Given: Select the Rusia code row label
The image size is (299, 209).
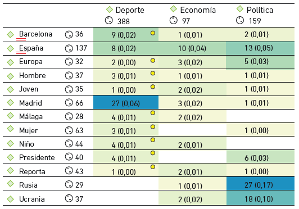Looking at the screenshot, I should [28, 185].
